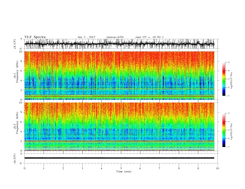The image size is (245, 189).
Task: Click tick label 3 on the Time axis
Action: coord(82,168)
